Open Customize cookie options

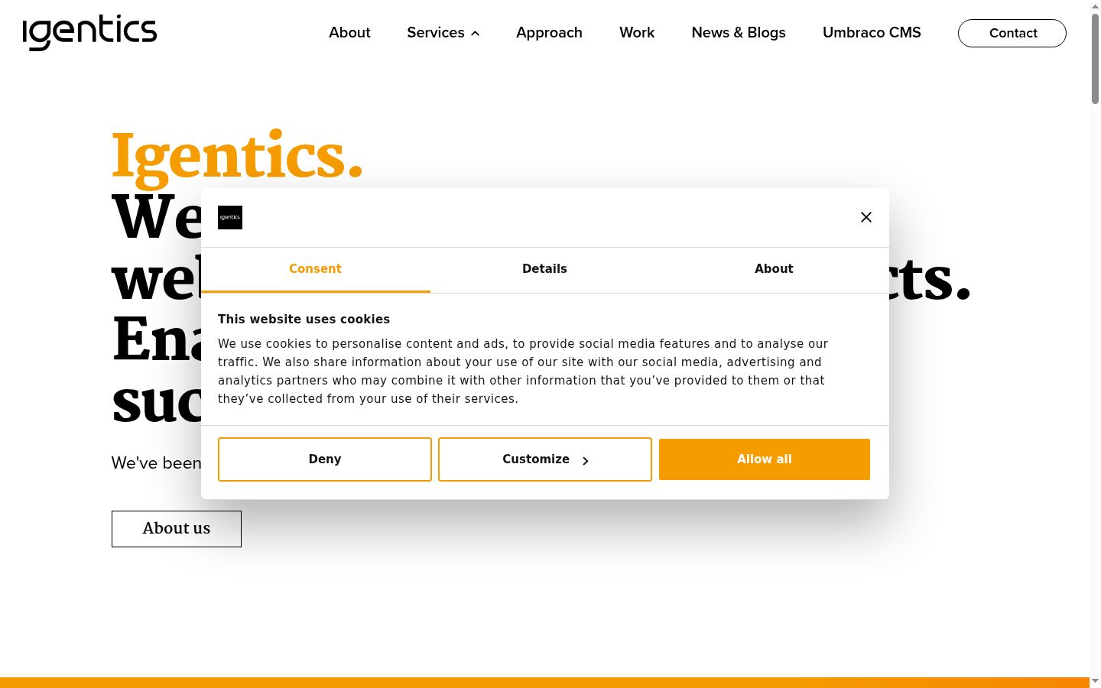click(545, 459)
